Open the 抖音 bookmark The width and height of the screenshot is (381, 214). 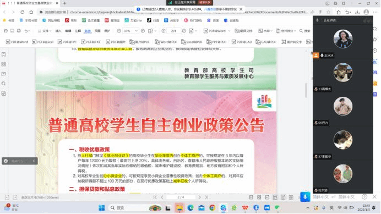(x=153, y=21)
